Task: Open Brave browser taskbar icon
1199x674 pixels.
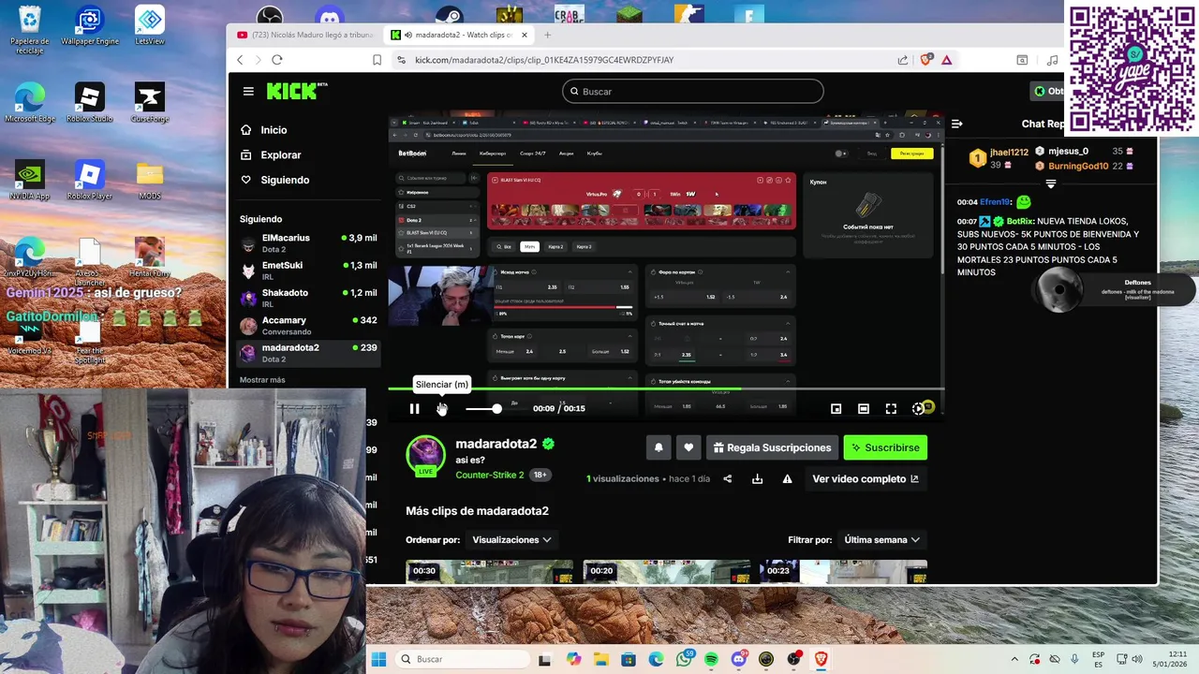Action: 822,659
